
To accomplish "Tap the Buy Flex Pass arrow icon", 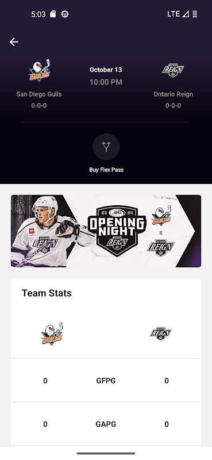I will 106,147.
